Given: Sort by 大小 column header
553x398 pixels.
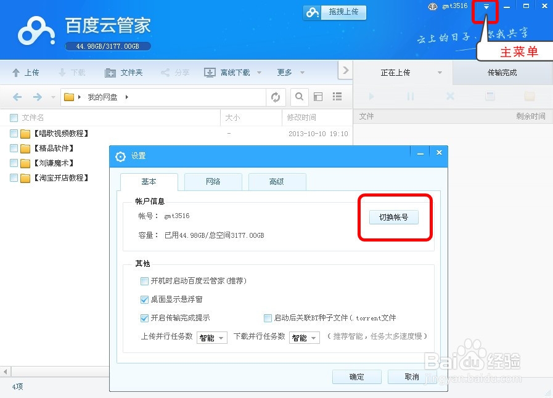Looking at the screenshot, I should (x=232, y=118).
